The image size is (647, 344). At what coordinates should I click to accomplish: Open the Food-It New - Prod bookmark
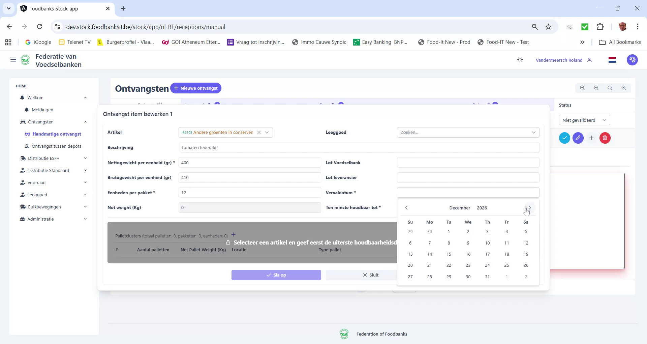pyautogui.click(x=444, y=42)
